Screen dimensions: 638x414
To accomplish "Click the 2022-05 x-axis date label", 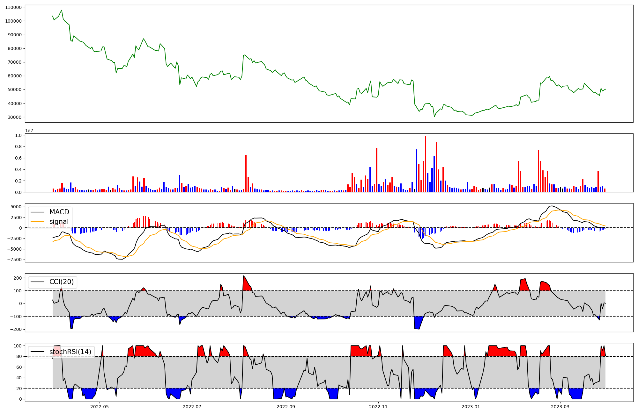I will 100,407.
